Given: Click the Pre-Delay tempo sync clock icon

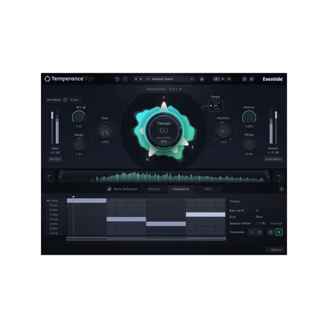Looking at the screenshot, I should (x=65, y=100).
